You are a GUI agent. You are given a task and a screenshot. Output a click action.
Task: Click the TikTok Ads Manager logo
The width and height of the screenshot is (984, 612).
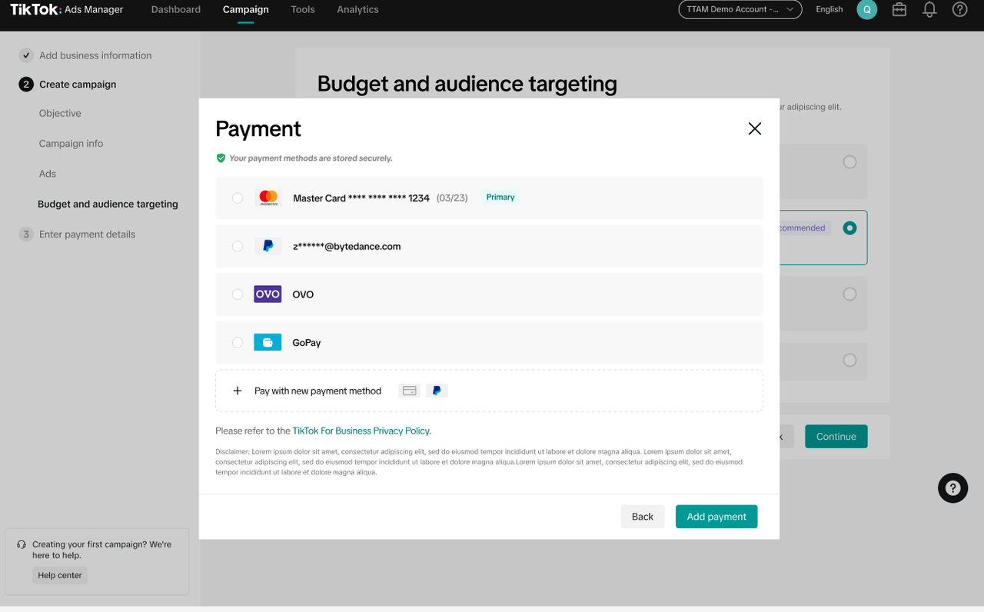66,9
